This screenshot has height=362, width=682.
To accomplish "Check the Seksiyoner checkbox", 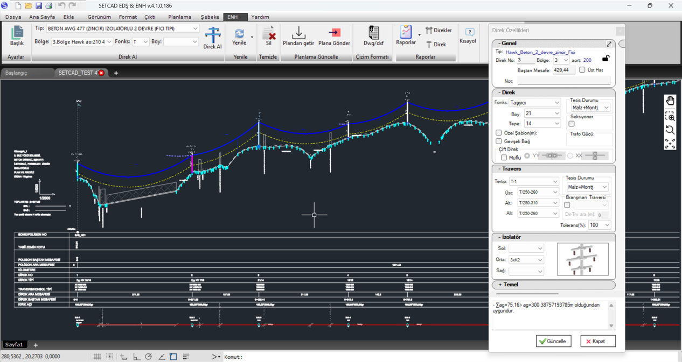I will point(572,124).
